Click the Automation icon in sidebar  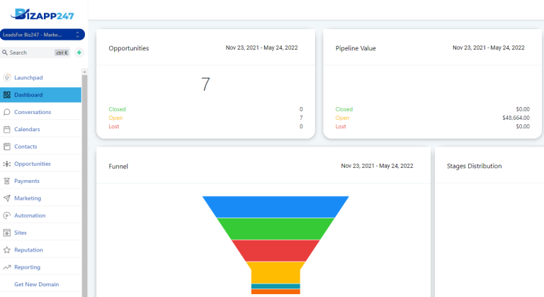click(6, 215)
